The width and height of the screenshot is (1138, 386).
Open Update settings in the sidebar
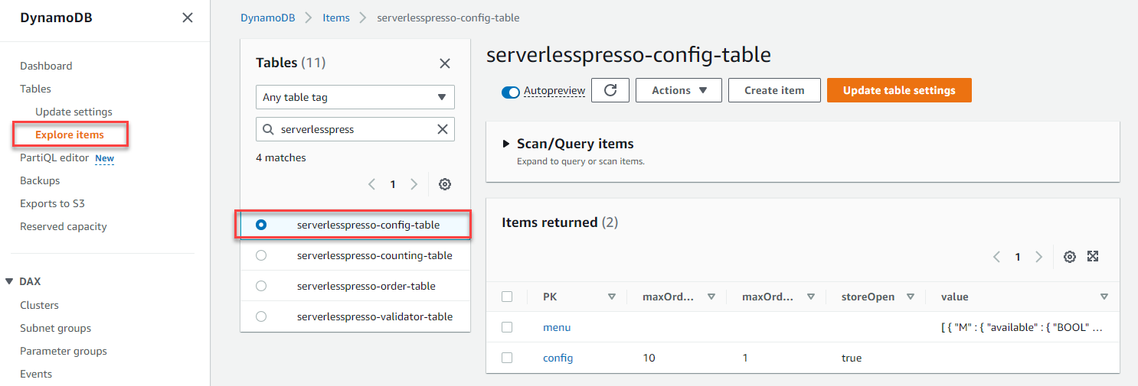point(74,112)
